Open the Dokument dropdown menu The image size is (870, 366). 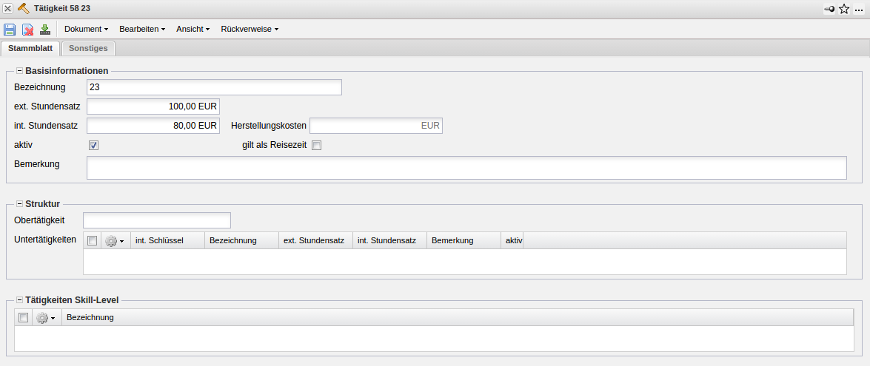point(86,29)
